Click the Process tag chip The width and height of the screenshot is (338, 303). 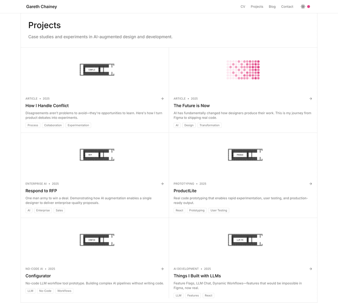point(33,125)
